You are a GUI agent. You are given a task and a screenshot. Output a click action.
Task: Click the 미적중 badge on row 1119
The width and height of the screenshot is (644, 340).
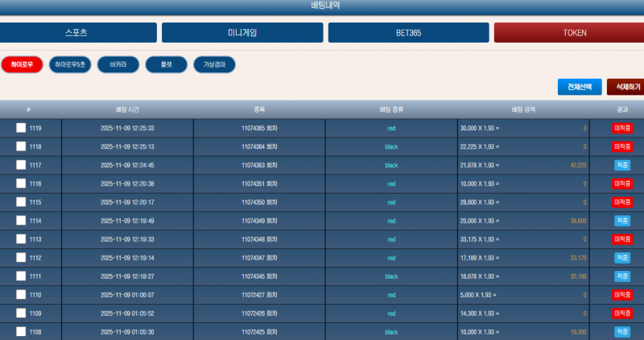(622, 128)
